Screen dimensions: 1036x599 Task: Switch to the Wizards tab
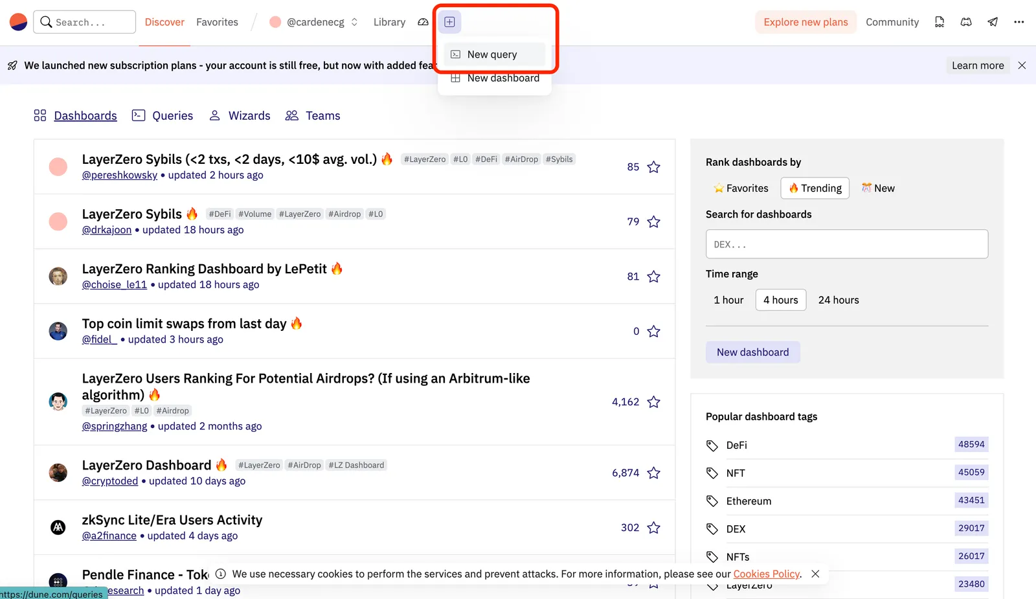tap(240, 116)
